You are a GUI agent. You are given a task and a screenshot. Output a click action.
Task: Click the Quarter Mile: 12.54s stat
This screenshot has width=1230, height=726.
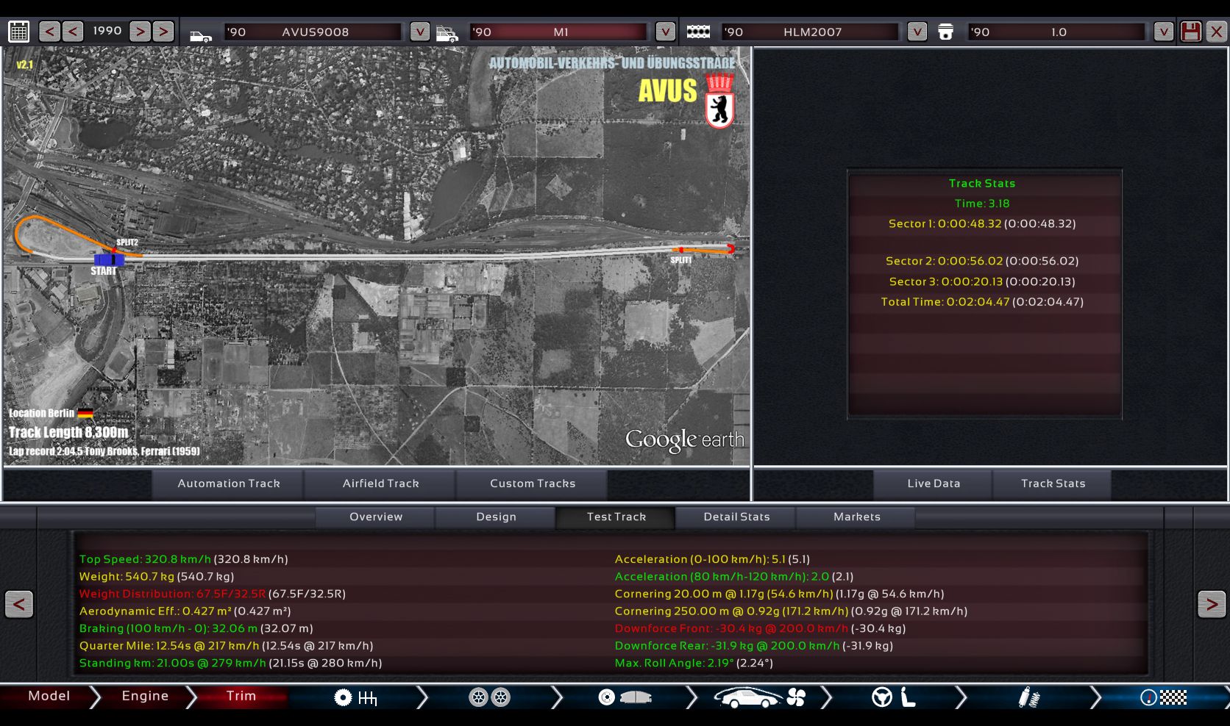point(226,646)
